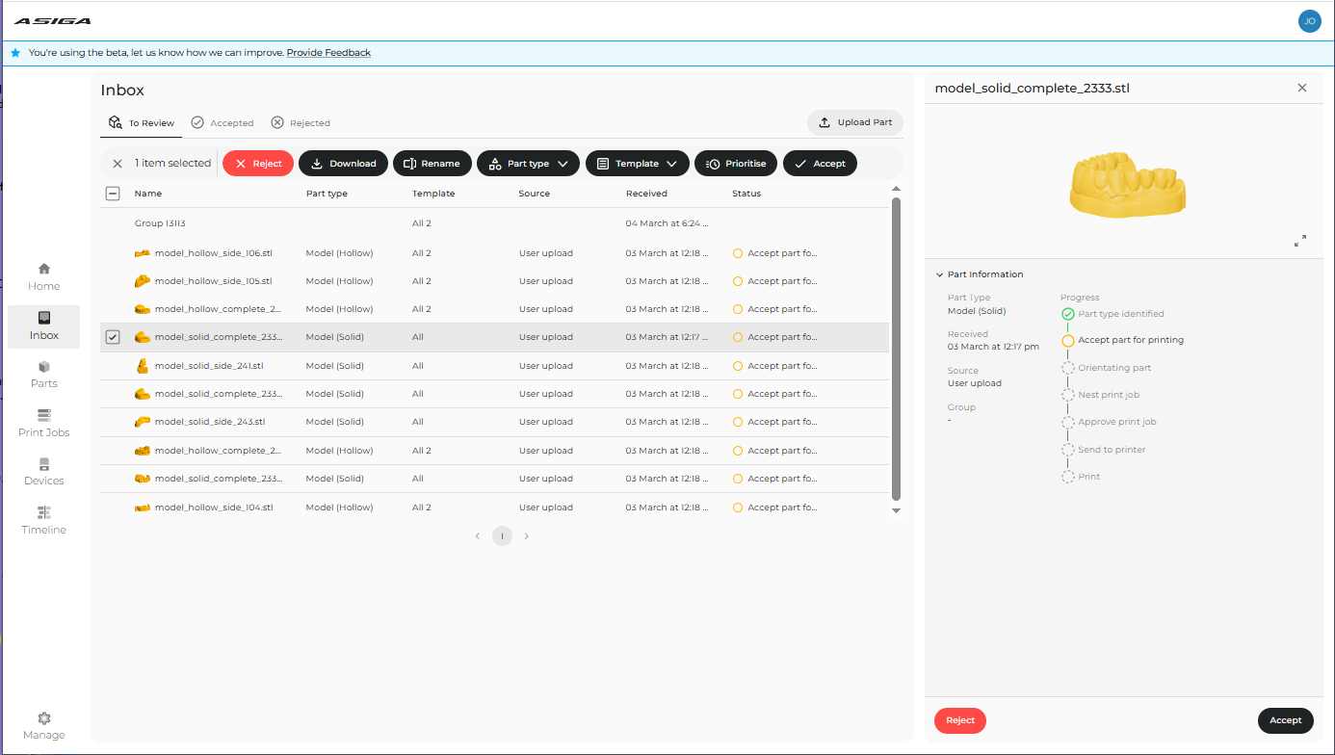The height and width of the screenshot is (755, 1335).
Task: Open the Provide Feedback link
Action: [x=328, y=53]
